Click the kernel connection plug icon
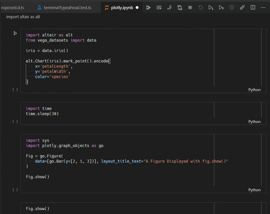Image resolution: width=270 pixels, height=214 pixels. point(242,7)
